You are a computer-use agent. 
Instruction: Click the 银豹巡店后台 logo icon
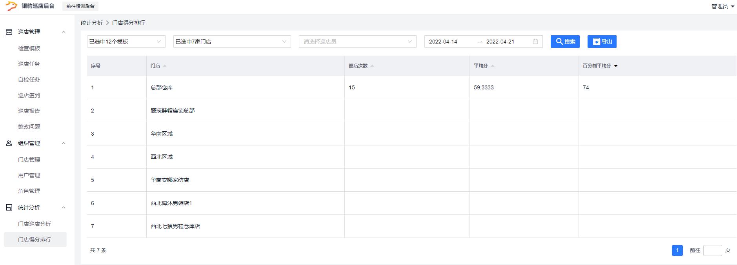click(x=11, y=6)
